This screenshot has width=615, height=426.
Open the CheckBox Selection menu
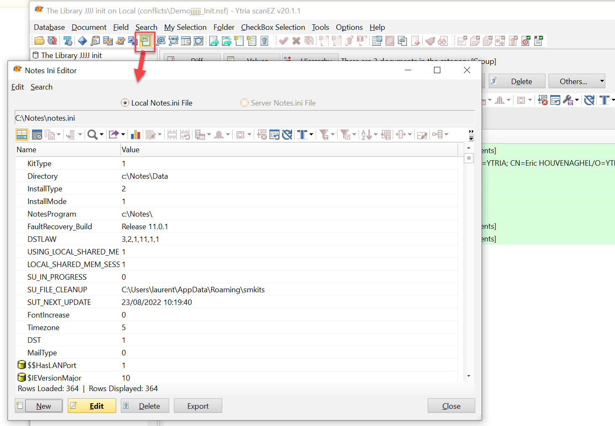click(273, 27)
